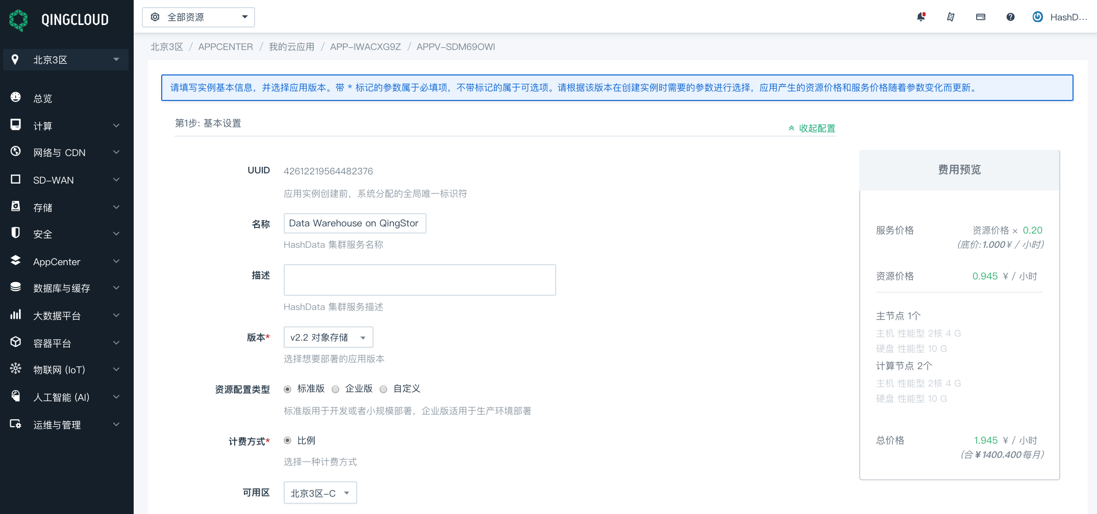Expand the 网络与 CDN menu chevron
Screen dimensions: 1097x514
tap(116, 152)
